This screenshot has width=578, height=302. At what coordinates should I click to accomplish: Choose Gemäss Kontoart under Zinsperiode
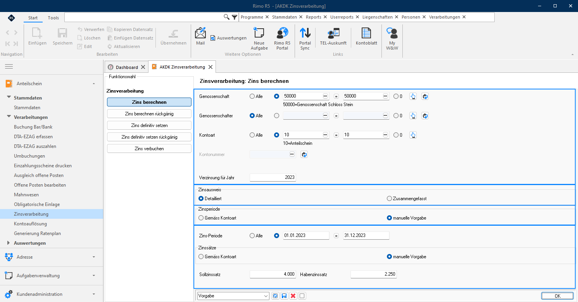click(x=201, y=218)
